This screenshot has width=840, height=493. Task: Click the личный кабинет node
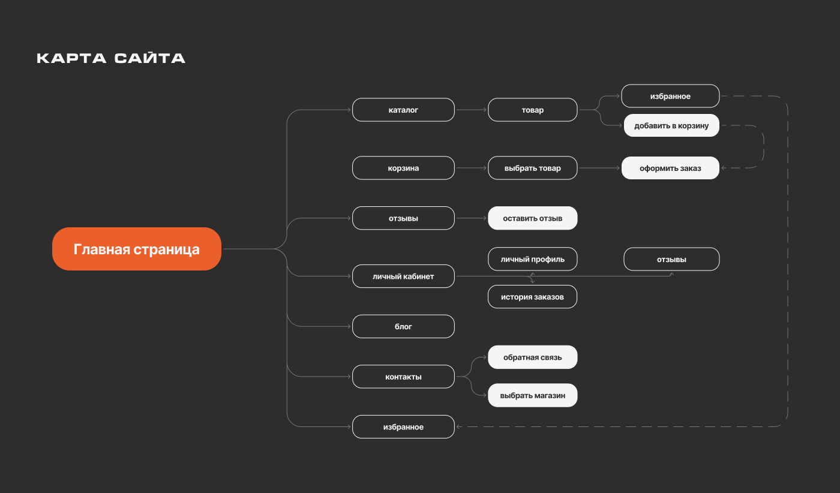(x=403, y=276)
